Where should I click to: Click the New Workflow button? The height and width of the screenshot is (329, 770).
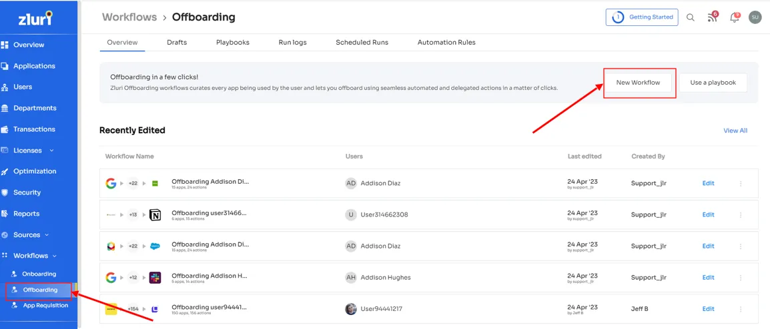[638, 83]
